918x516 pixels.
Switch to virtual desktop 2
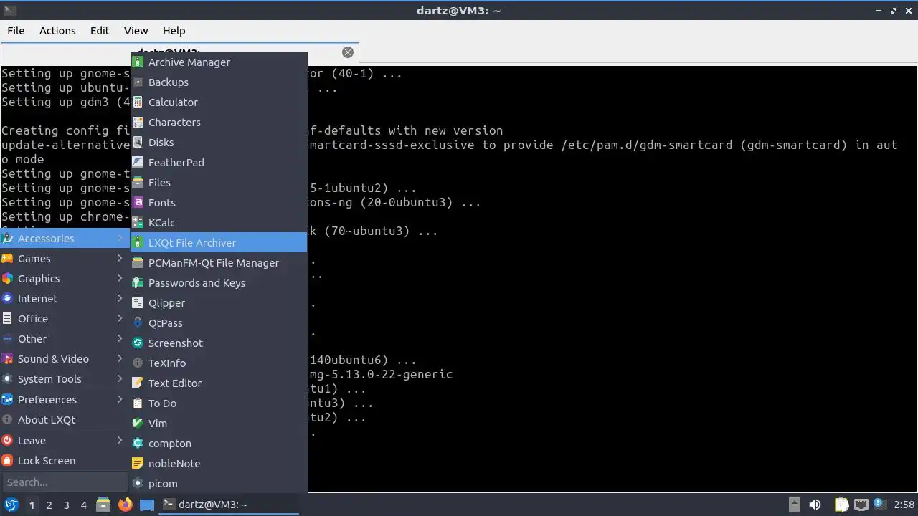tap(49, 505)
